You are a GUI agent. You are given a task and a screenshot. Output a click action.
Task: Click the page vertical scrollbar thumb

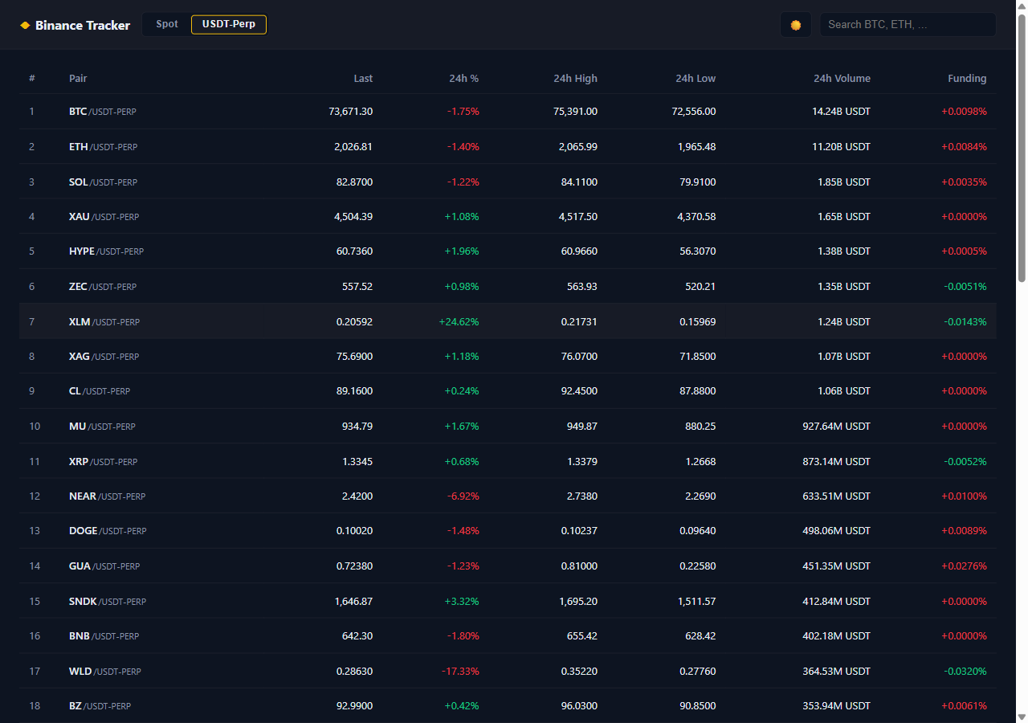point(1022,149)
